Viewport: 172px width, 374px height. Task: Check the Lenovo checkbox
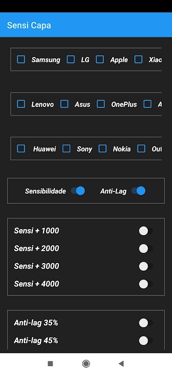(21, 104)
